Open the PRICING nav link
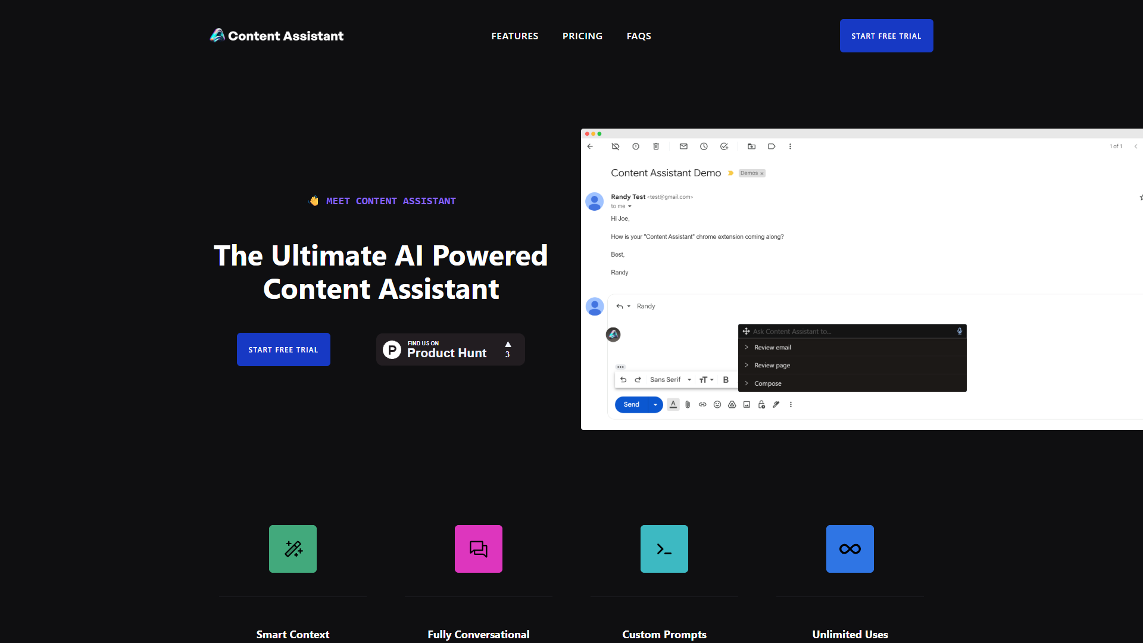Viewport: 1143px width, 643px height. [582, 36]
